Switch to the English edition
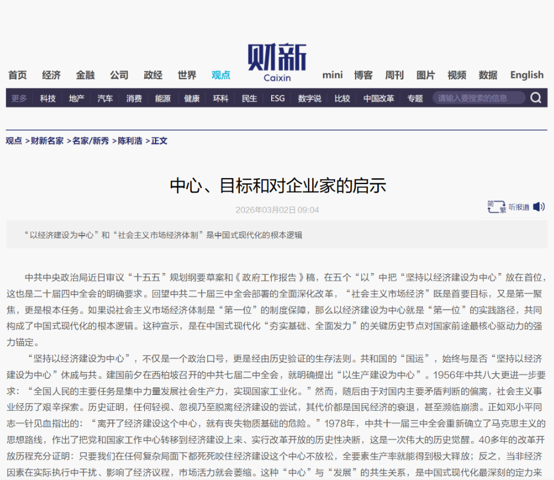 tap(526, 75)
